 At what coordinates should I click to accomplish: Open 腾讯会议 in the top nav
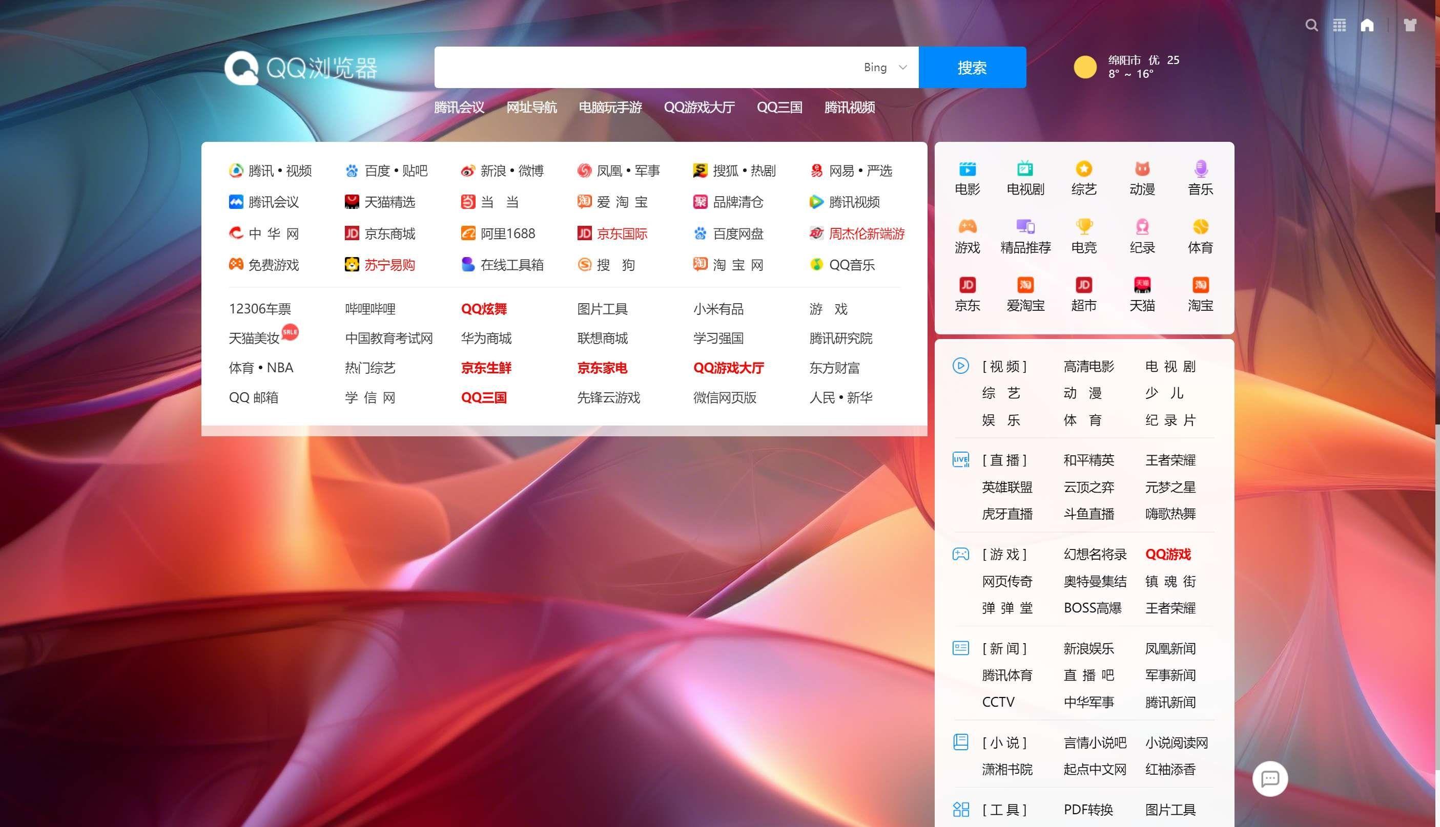coord(459,108)
